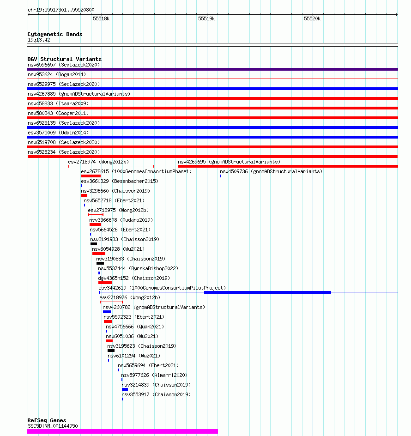Click esv2718974 (Wong2012b) label

pyautogui.click(x=98, y=162)
